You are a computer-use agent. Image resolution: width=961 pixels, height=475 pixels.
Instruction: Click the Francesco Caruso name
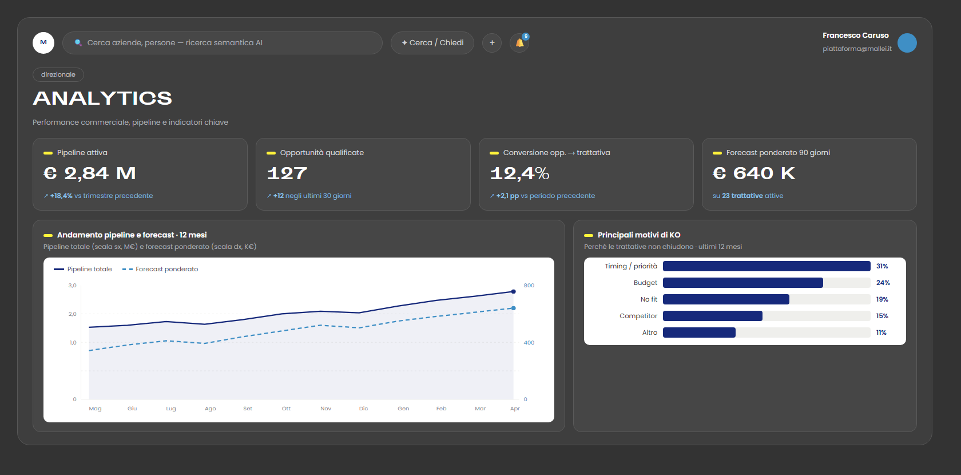click(x=856, y=35)
